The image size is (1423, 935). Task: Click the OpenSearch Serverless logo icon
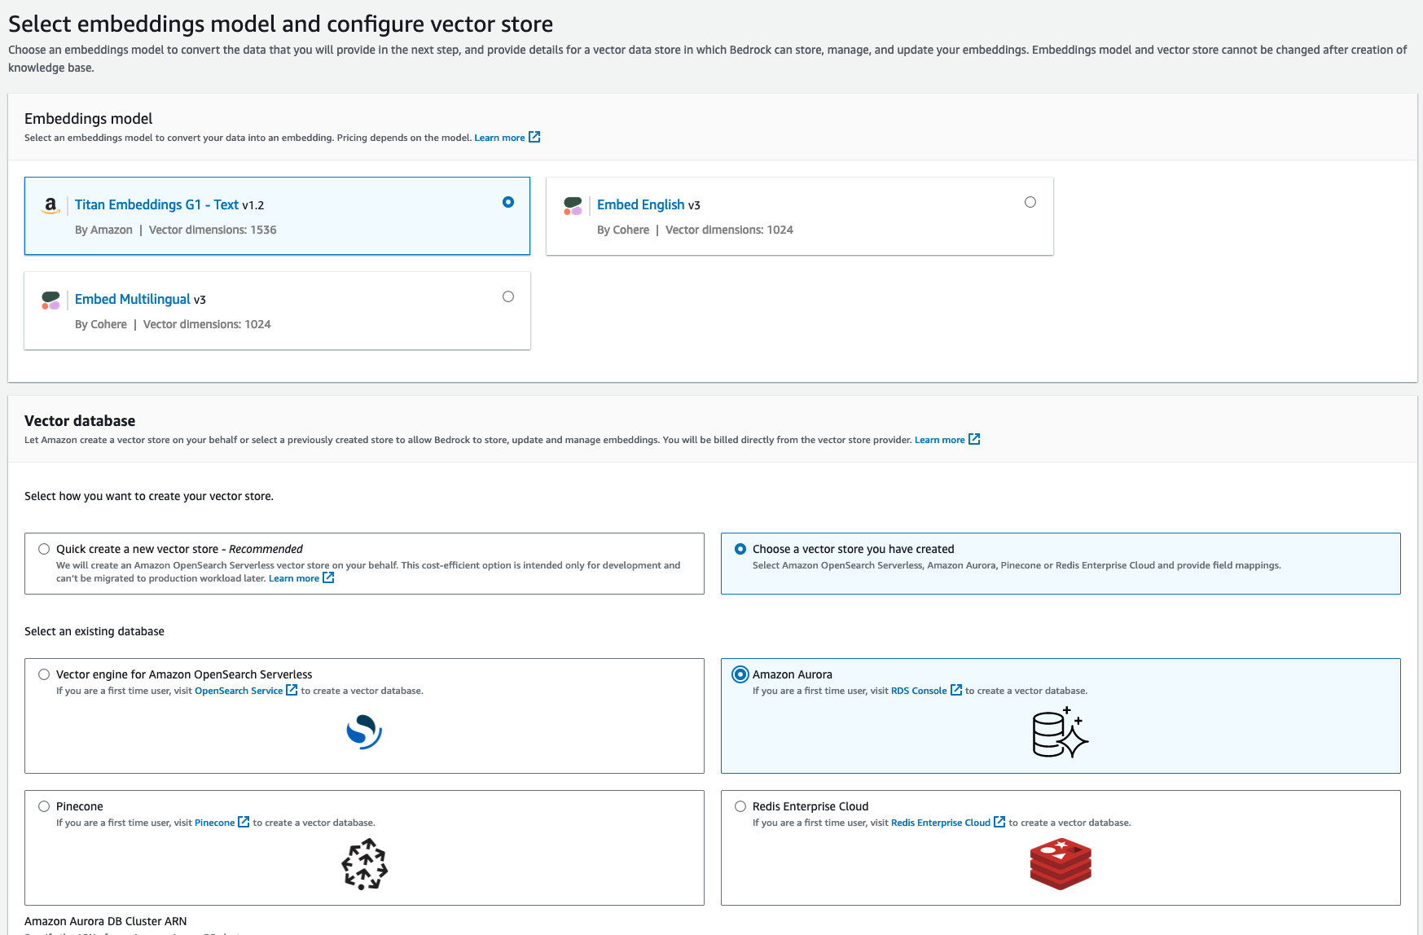tap(364, 731)
